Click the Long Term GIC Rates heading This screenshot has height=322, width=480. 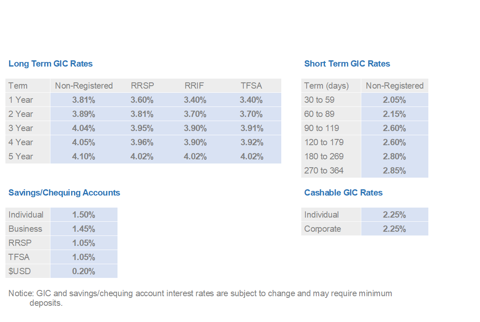point(50,64)
